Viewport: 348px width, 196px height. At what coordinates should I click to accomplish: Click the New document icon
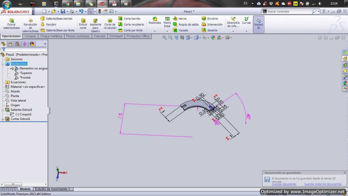[x=45, y=11]
